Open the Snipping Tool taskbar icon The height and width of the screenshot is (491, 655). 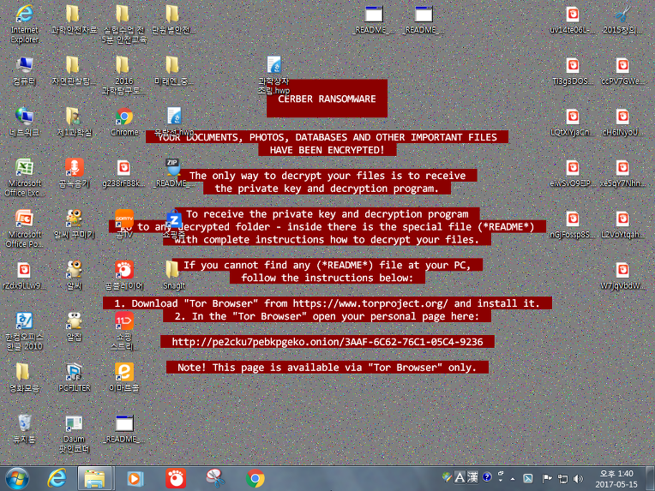tap(215, 478)
